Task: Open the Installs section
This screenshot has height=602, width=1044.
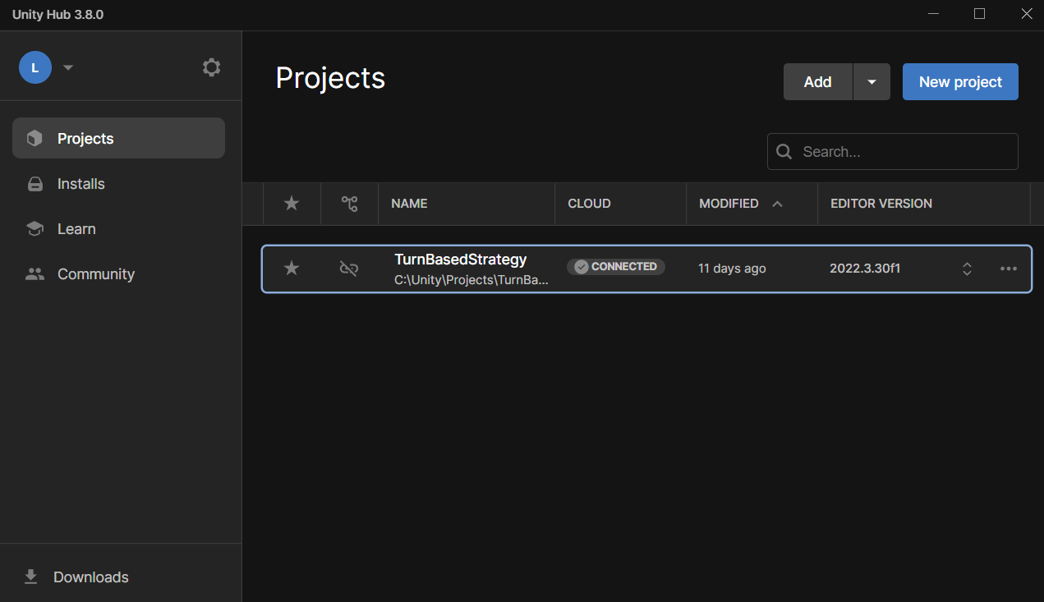Action: pyautogui.click(x=118, y=184)
